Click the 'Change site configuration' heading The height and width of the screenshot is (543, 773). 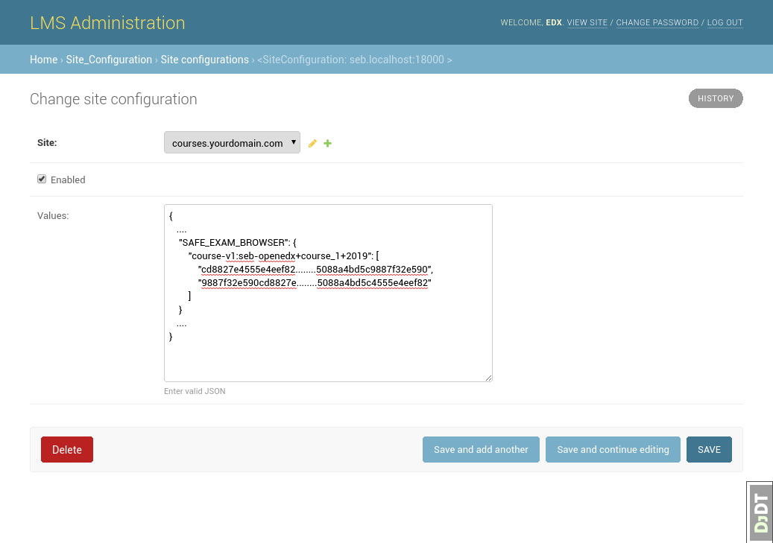113,99
